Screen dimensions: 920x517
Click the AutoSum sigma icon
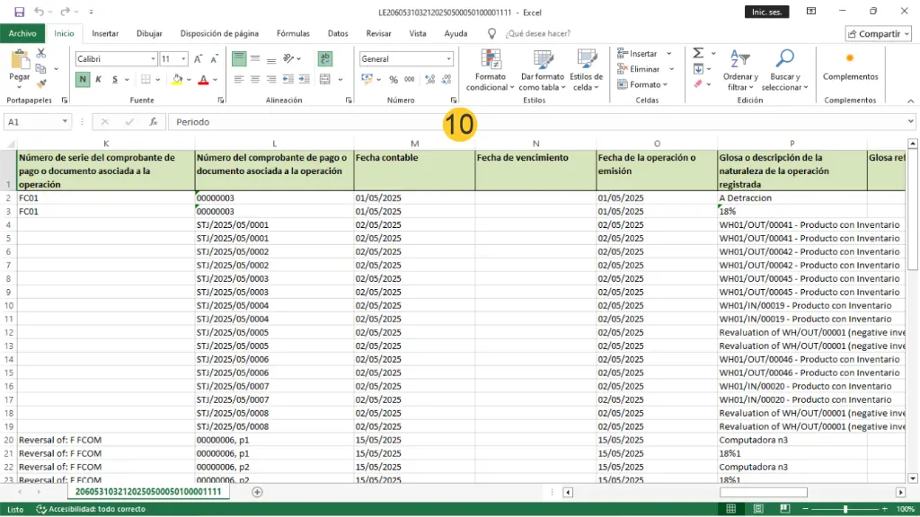point(698,54)
